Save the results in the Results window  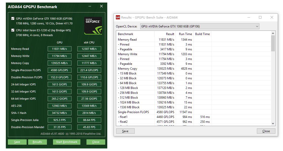125,131
